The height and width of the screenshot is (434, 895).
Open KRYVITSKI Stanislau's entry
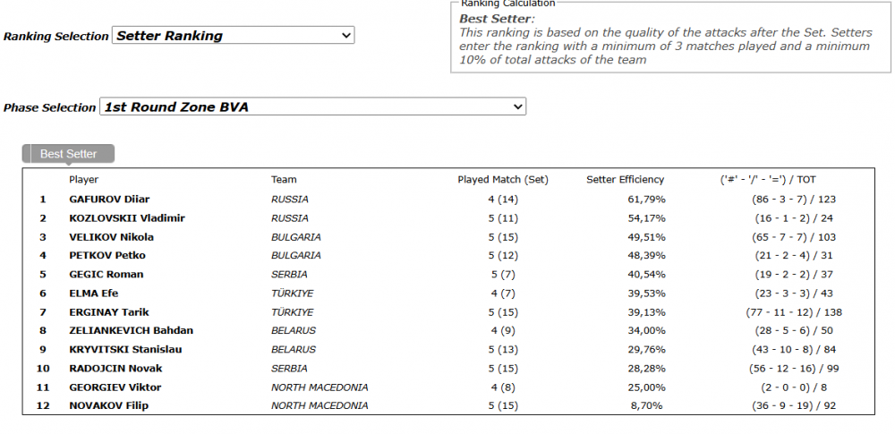coord(125,349)
